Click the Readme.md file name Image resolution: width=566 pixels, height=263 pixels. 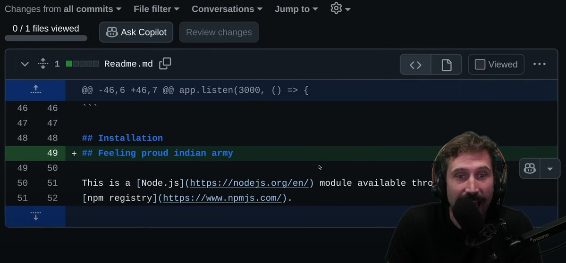click(128, 64)
